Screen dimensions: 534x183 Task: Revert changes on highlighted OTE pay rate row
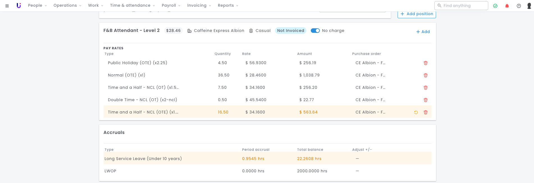(416, 112)
